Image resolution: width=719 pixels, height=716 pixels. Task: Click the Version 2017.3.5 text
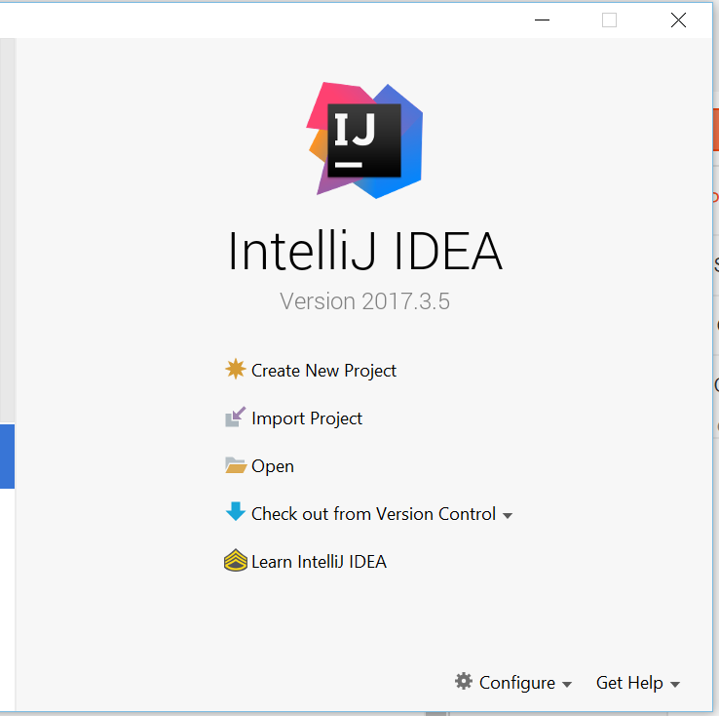(365, 301)
